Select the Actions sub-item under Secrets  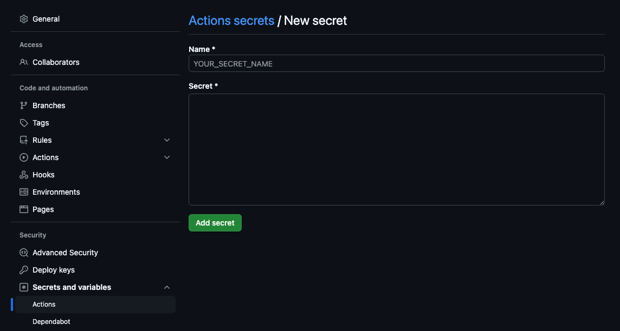tap(44, 304)
